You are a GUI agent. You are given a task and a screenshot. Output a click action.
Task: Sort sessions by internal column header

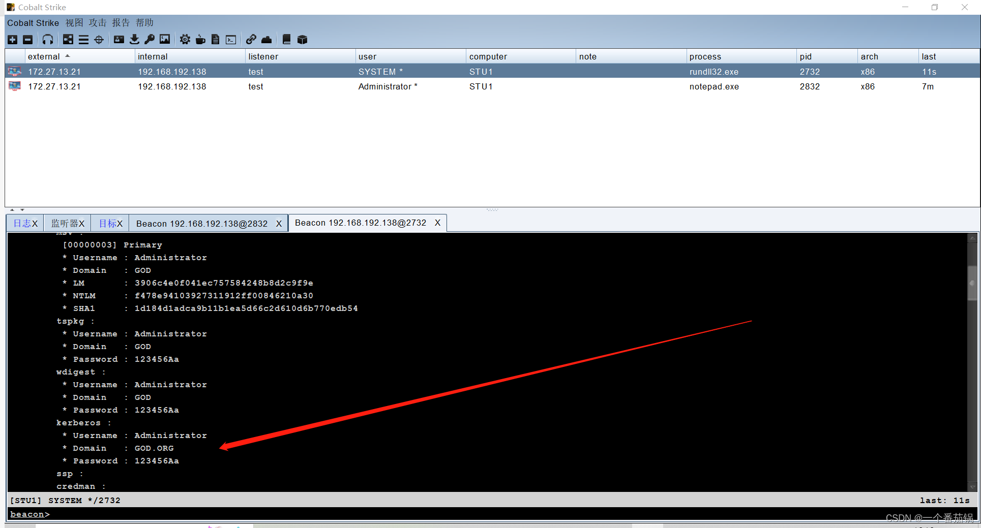pos(190,56)
